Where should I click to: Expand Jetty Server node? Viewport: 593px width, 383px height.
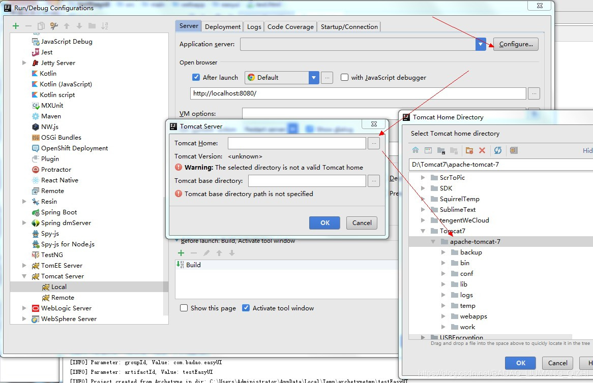point(24,62)
